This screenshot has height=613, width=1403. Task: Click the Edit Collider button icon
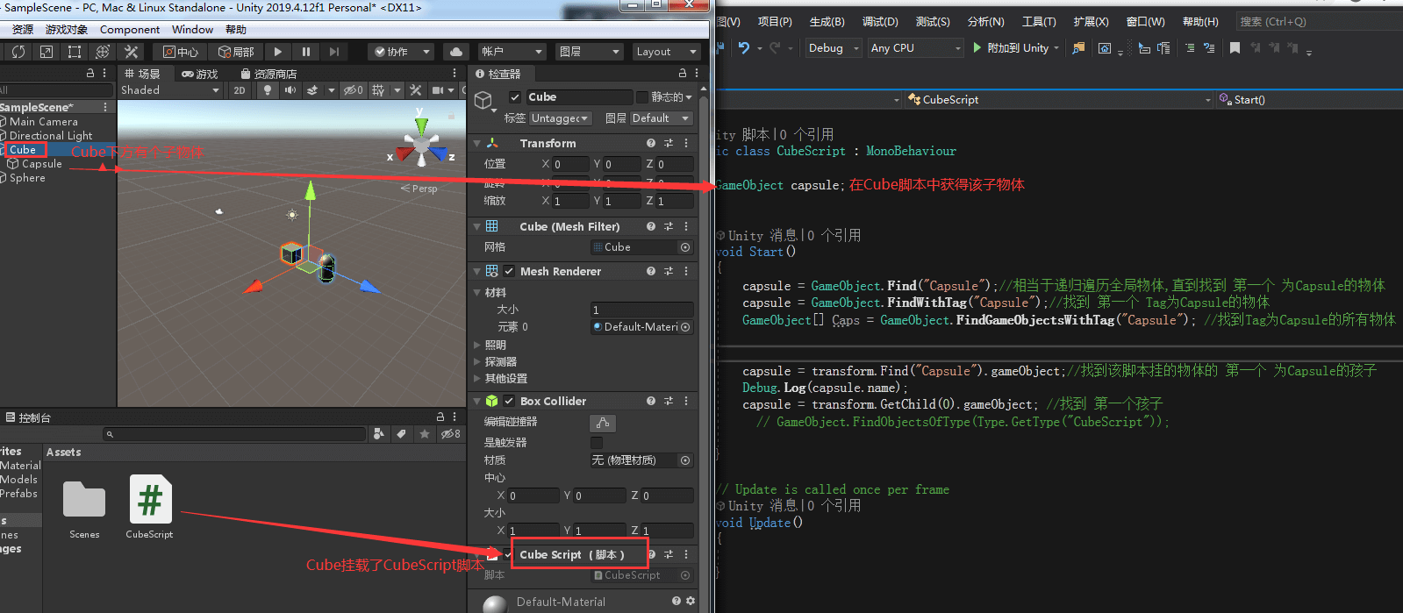pos(603,423)
